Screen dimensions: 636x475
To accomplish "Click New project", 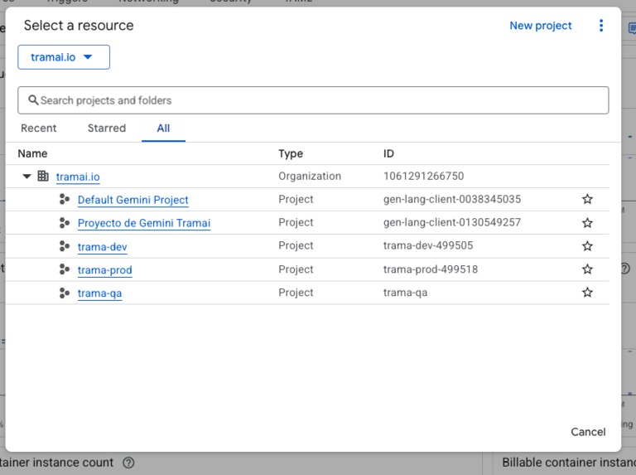I will 541,26.
